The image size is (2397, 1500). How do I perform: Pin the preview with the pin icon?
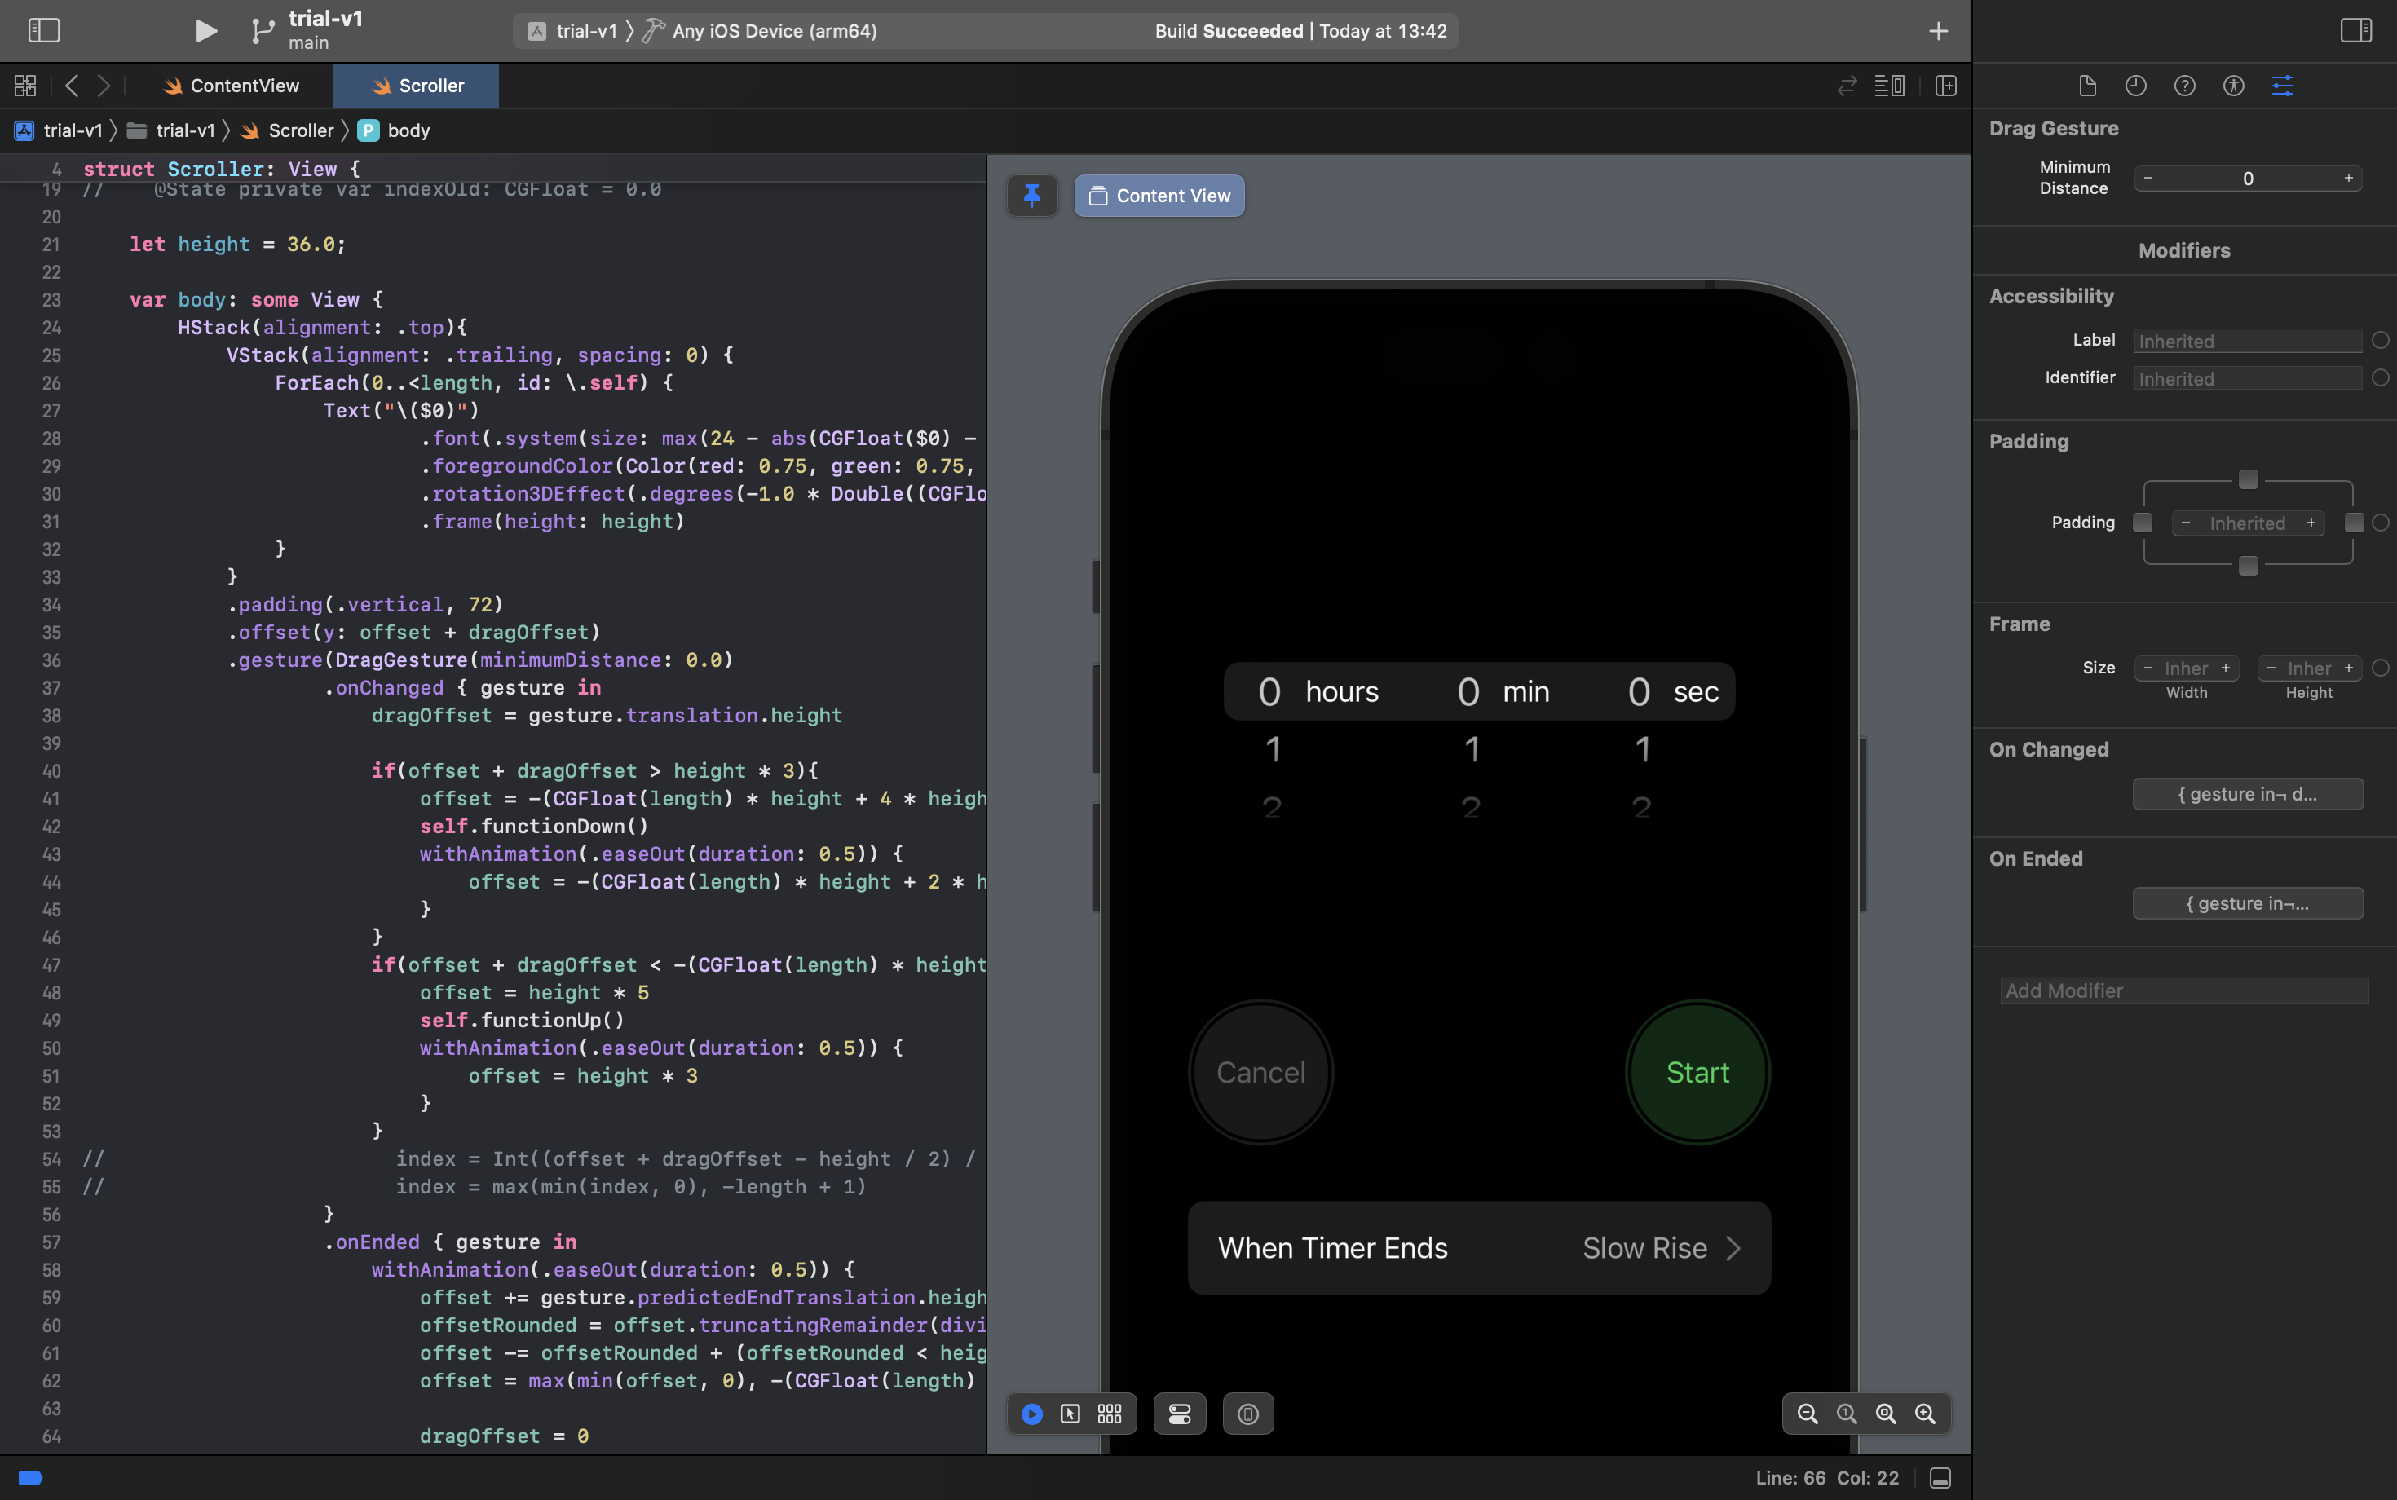pyautogui.click(x=1032, y=196)
